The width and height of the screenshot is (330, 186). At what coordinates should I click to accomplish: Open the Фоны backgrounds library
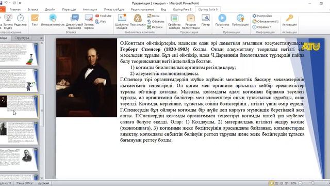point(153,16)
